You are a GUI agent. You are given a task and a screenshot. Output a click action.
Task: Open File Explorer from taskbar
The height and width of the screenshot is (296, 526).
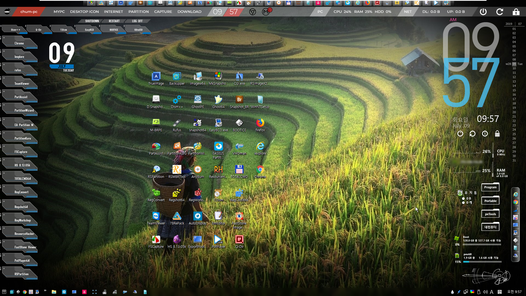54,292
